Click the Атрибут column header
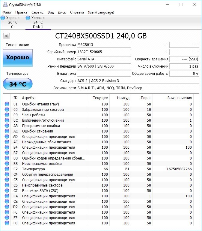 pyautogui.click(x=54, y=98)
